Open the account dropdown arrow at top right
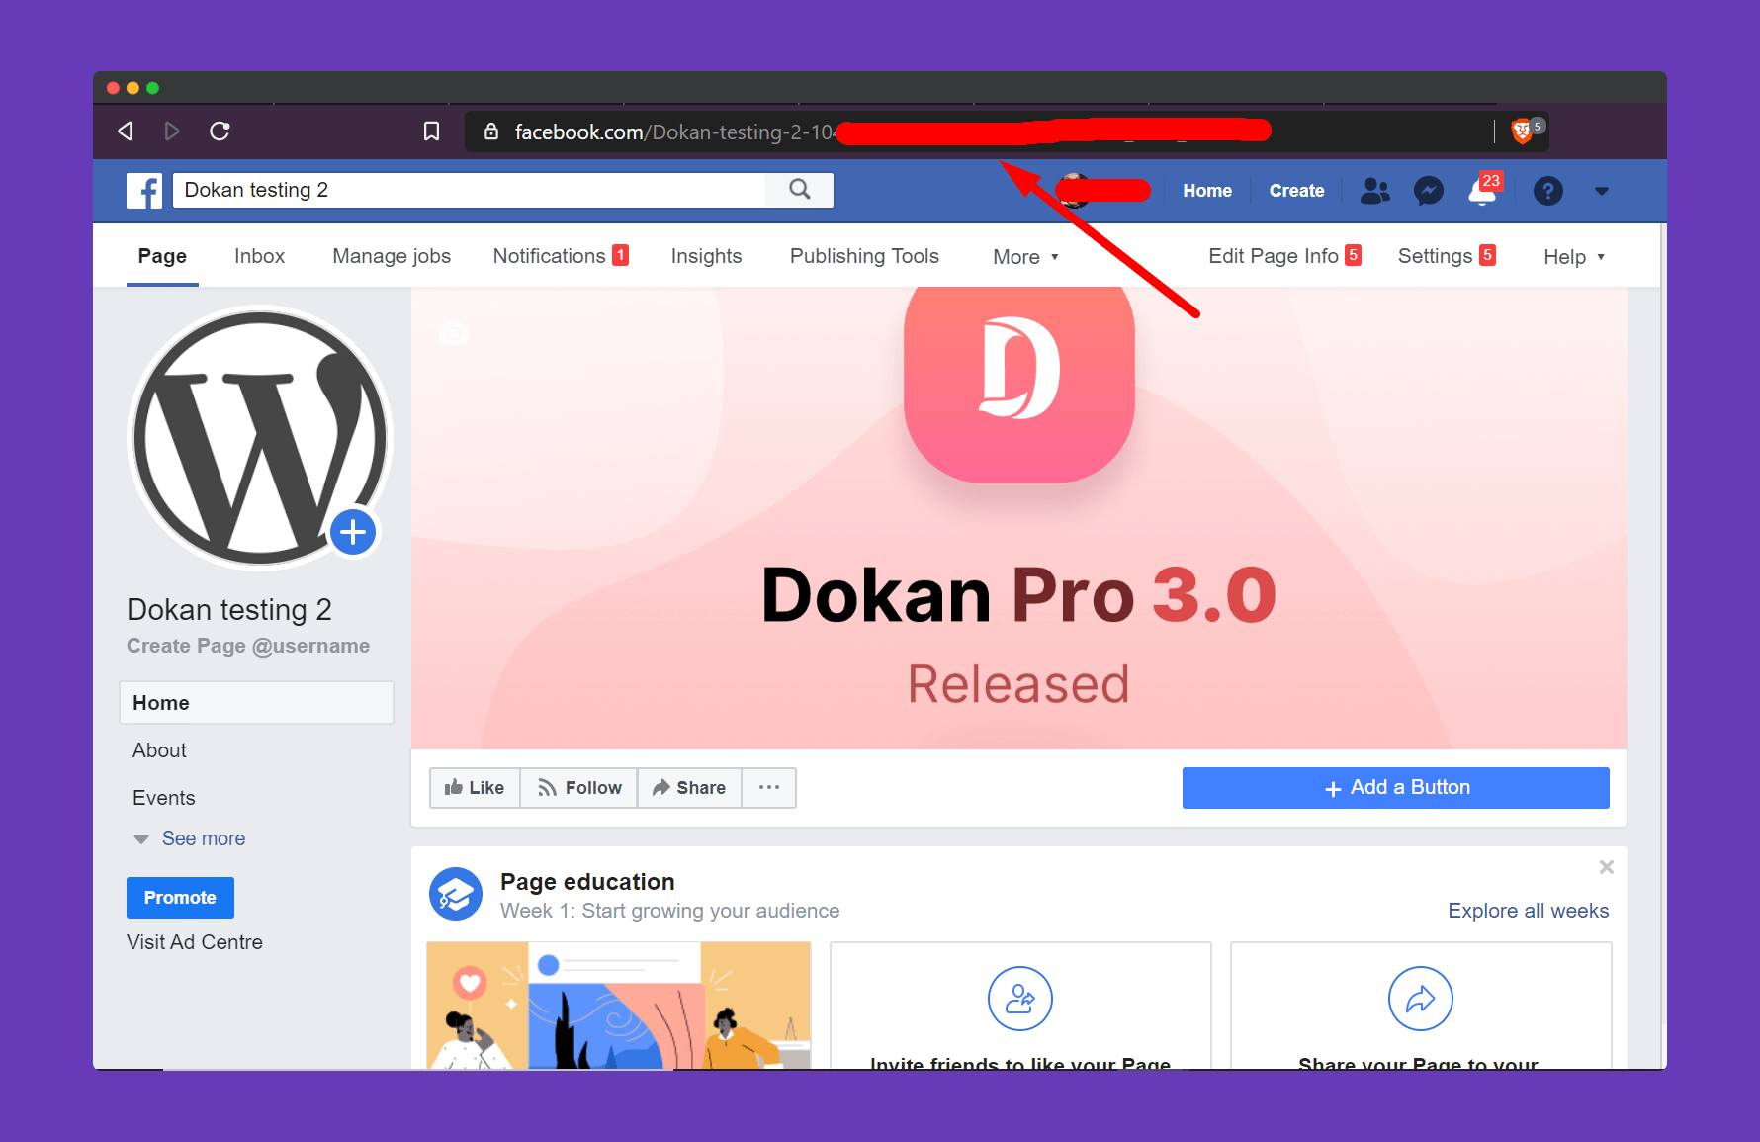Screen dimensions: 1760x1142 (x=1602, y=190)
